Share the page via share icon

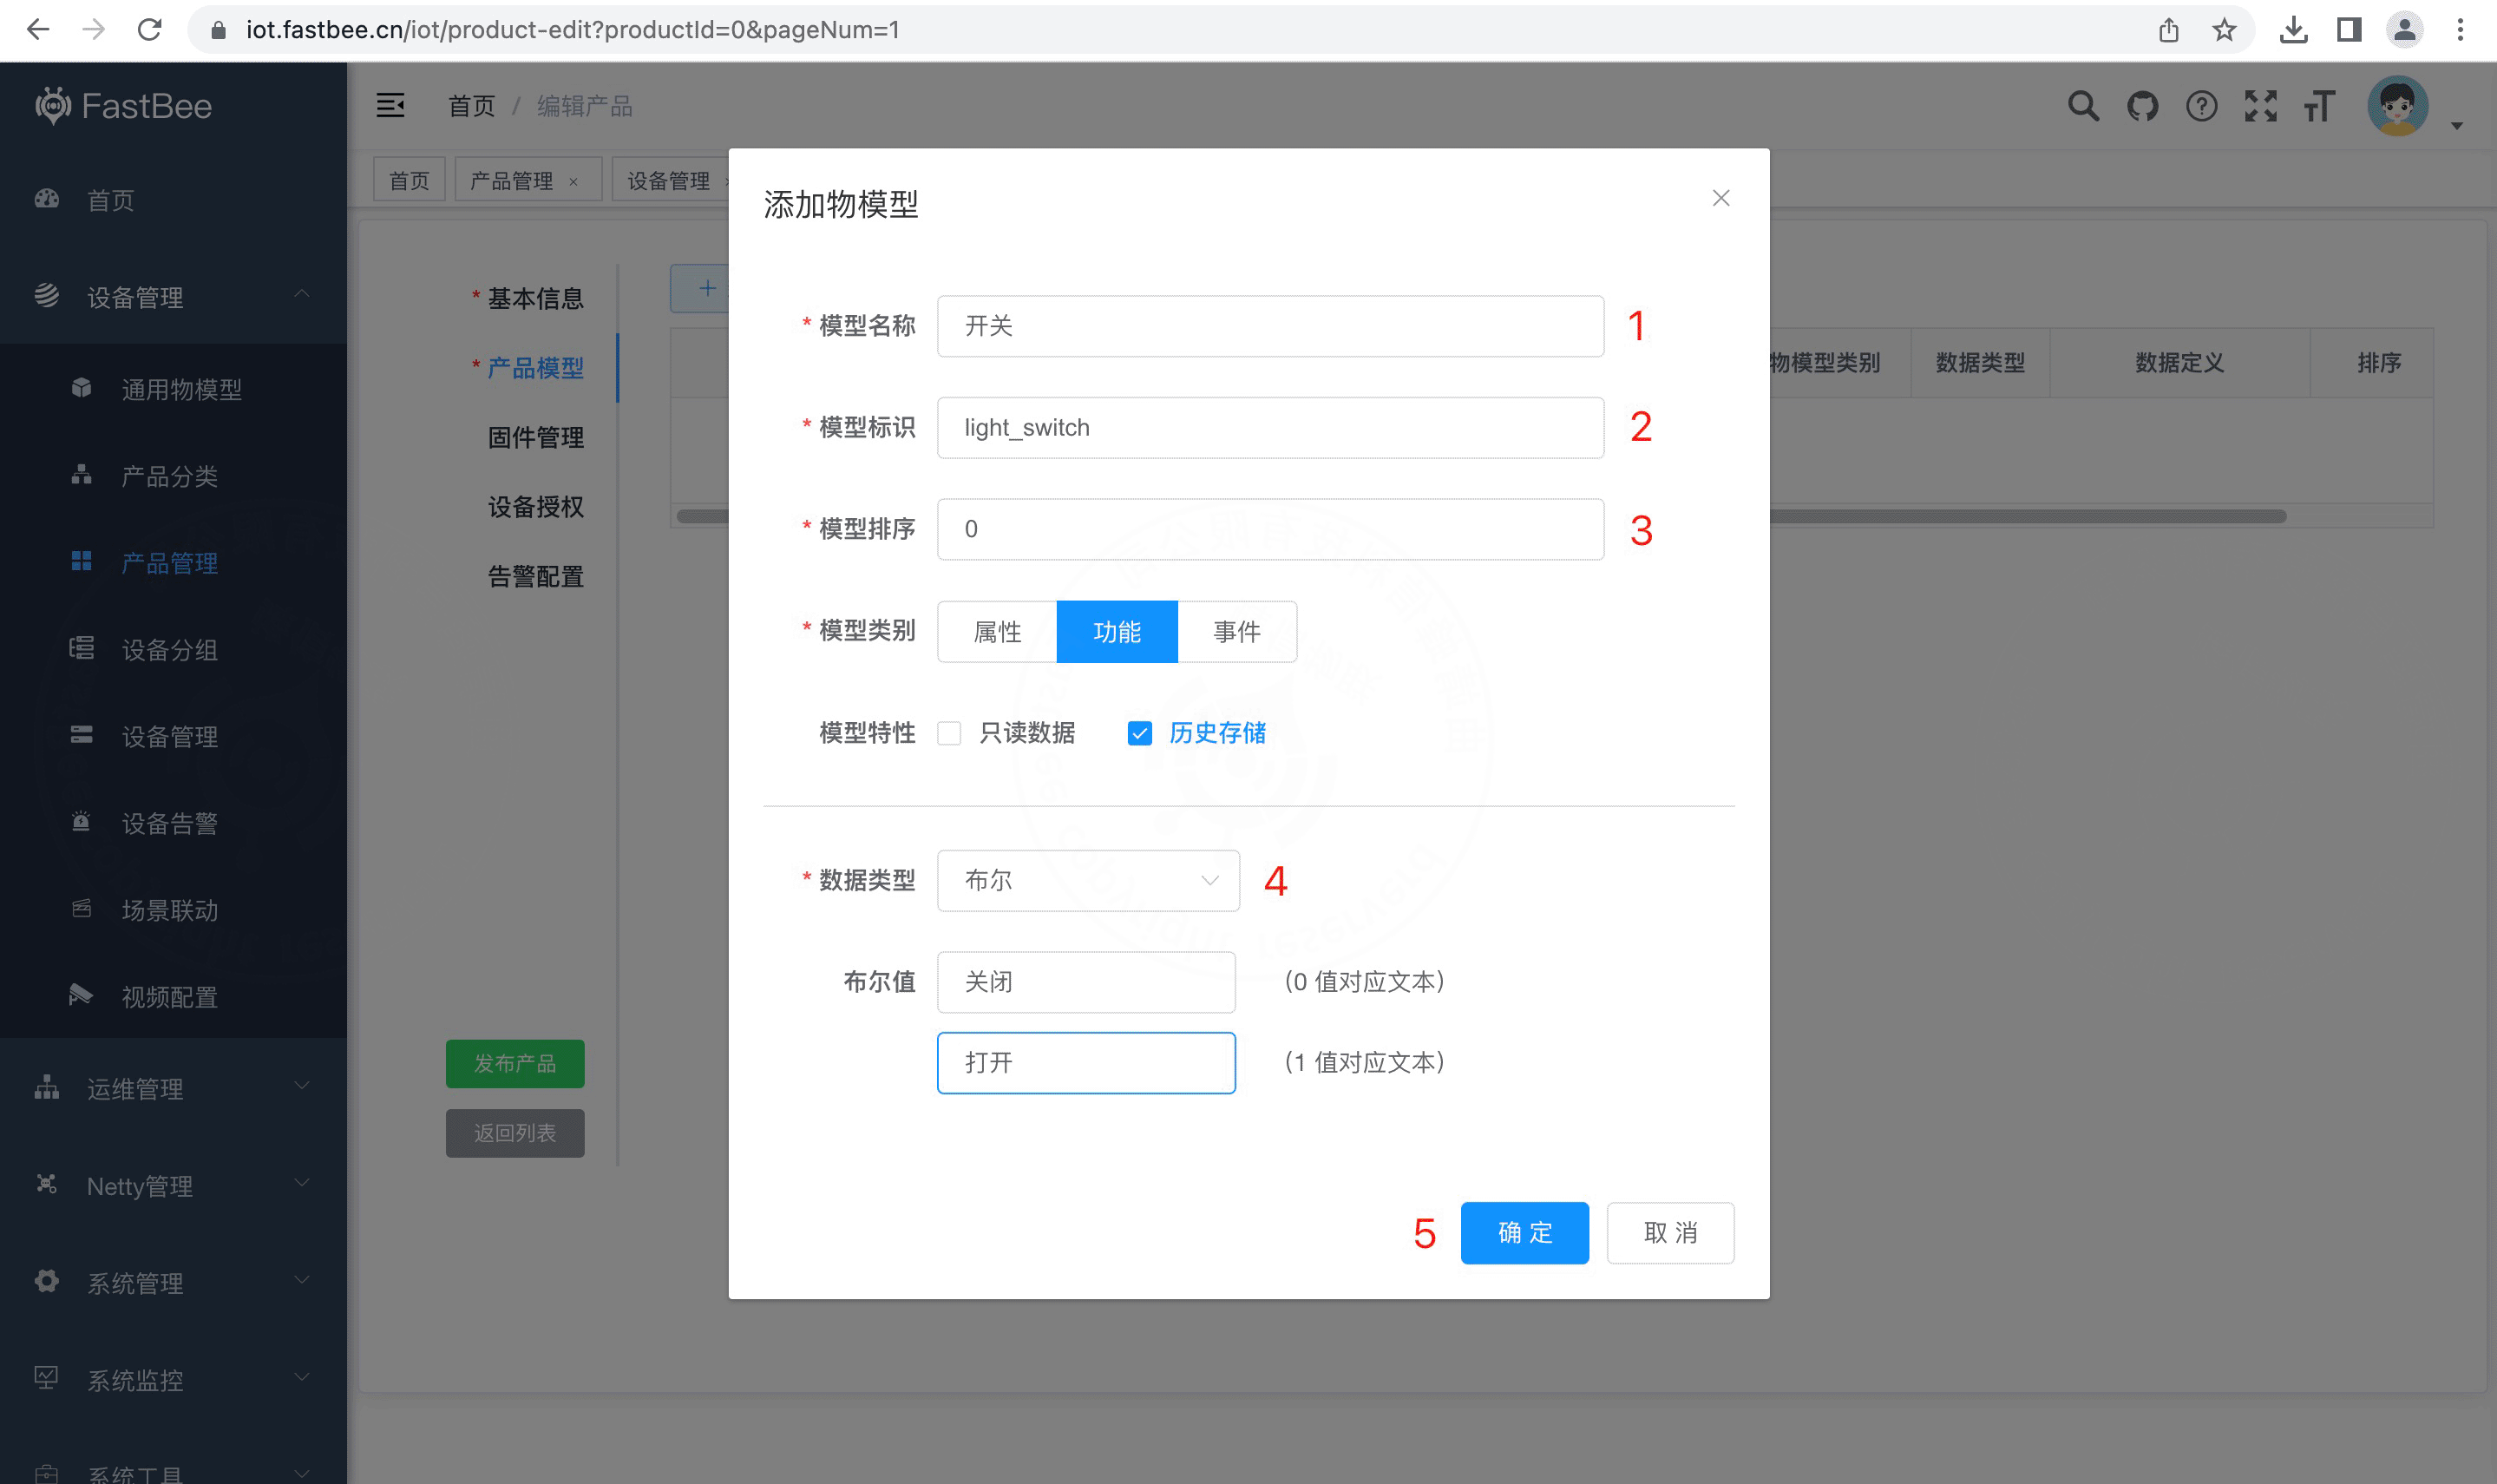coord(2168,30)
